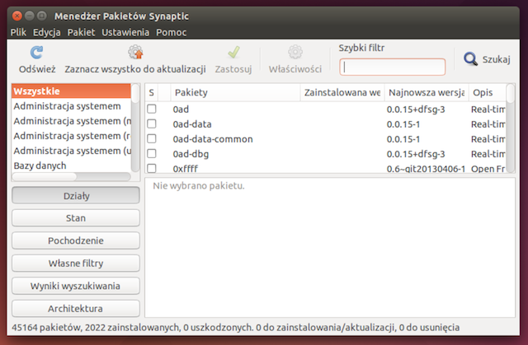
Task: Sort by the S status column header
Action: (x=152, y=92)
